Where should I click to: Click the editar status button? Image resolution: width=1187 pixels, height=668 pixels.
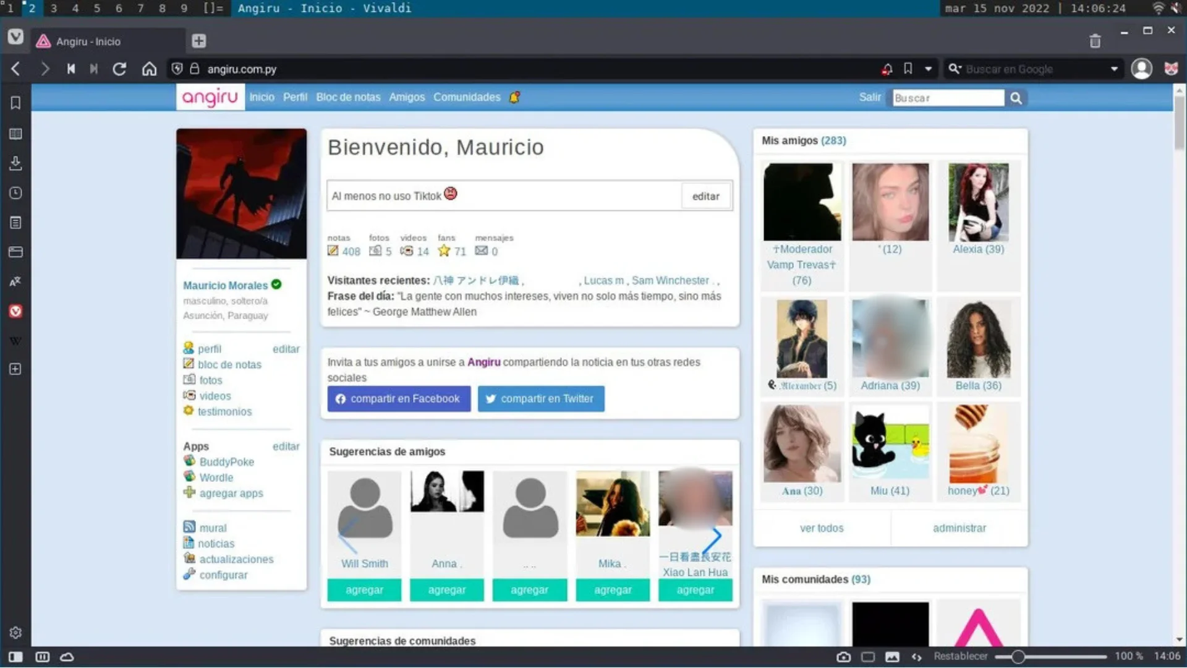(705, 196)
